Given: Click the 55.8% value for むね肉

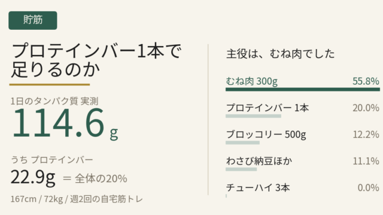Looking at the screenshot, I should coord(366,81).
